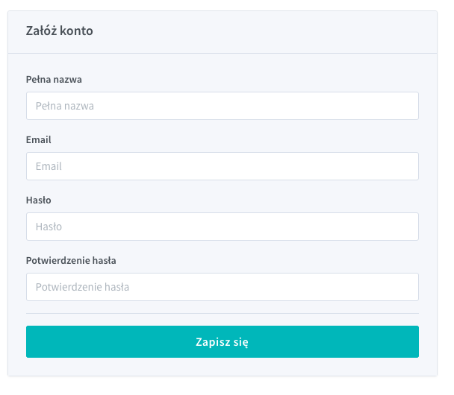Place cursor in the password box
The height and width of the screenshot is (395, 454).
pos(222,227)
